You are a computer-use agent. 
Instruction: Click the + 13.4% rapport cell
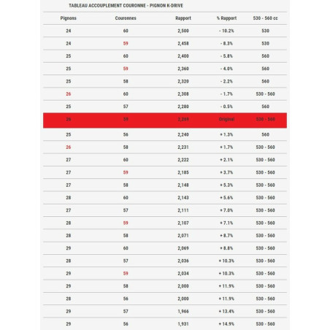[x=226, y=311]
